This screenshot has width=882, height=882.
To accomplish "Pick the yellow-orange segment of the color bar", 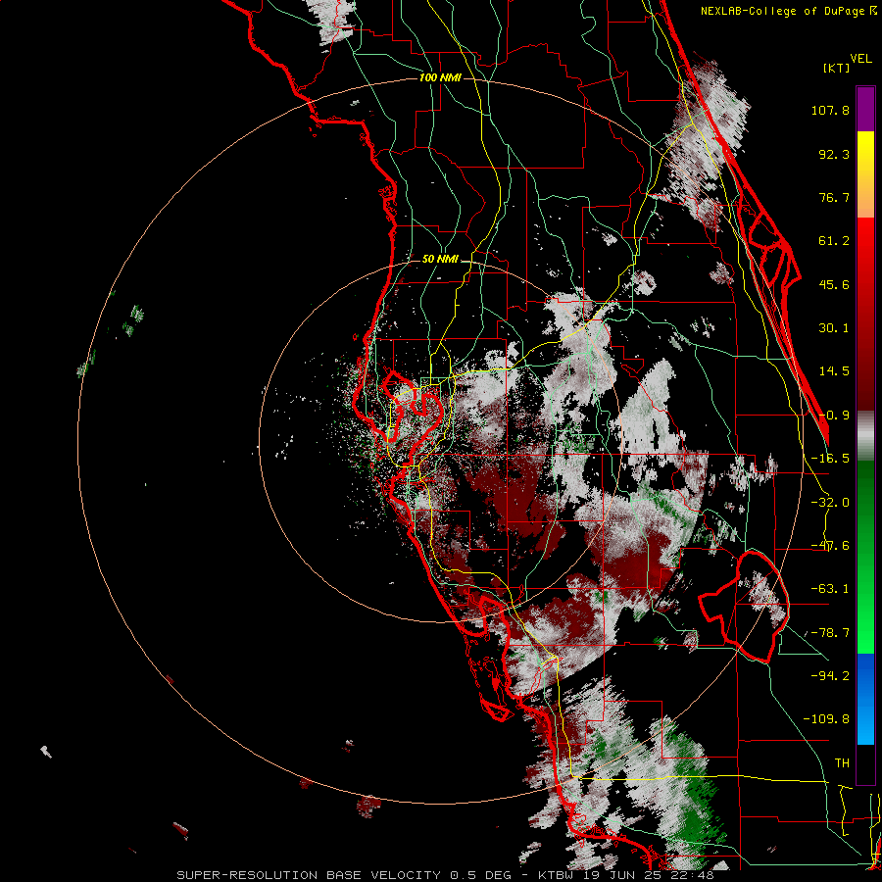I will pyautogui.click(x=865, y=174).
